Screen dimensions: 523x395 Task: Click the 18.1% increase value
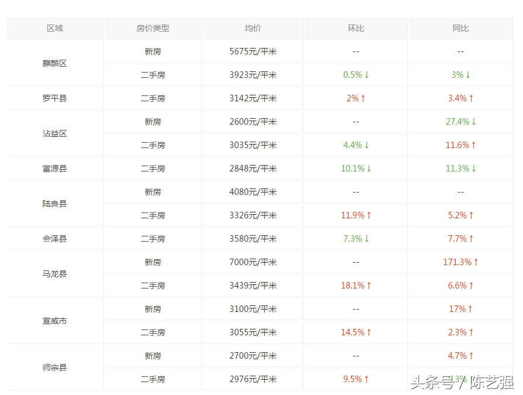(x=356, y=286)
